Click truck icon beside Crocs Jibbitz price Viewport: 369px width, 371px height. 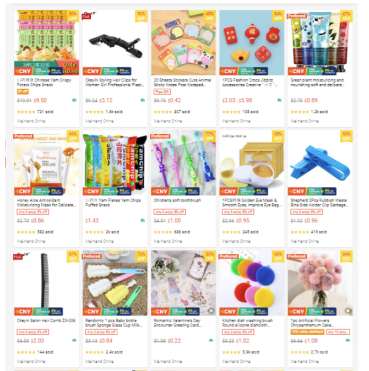click(x=280, y=100)
